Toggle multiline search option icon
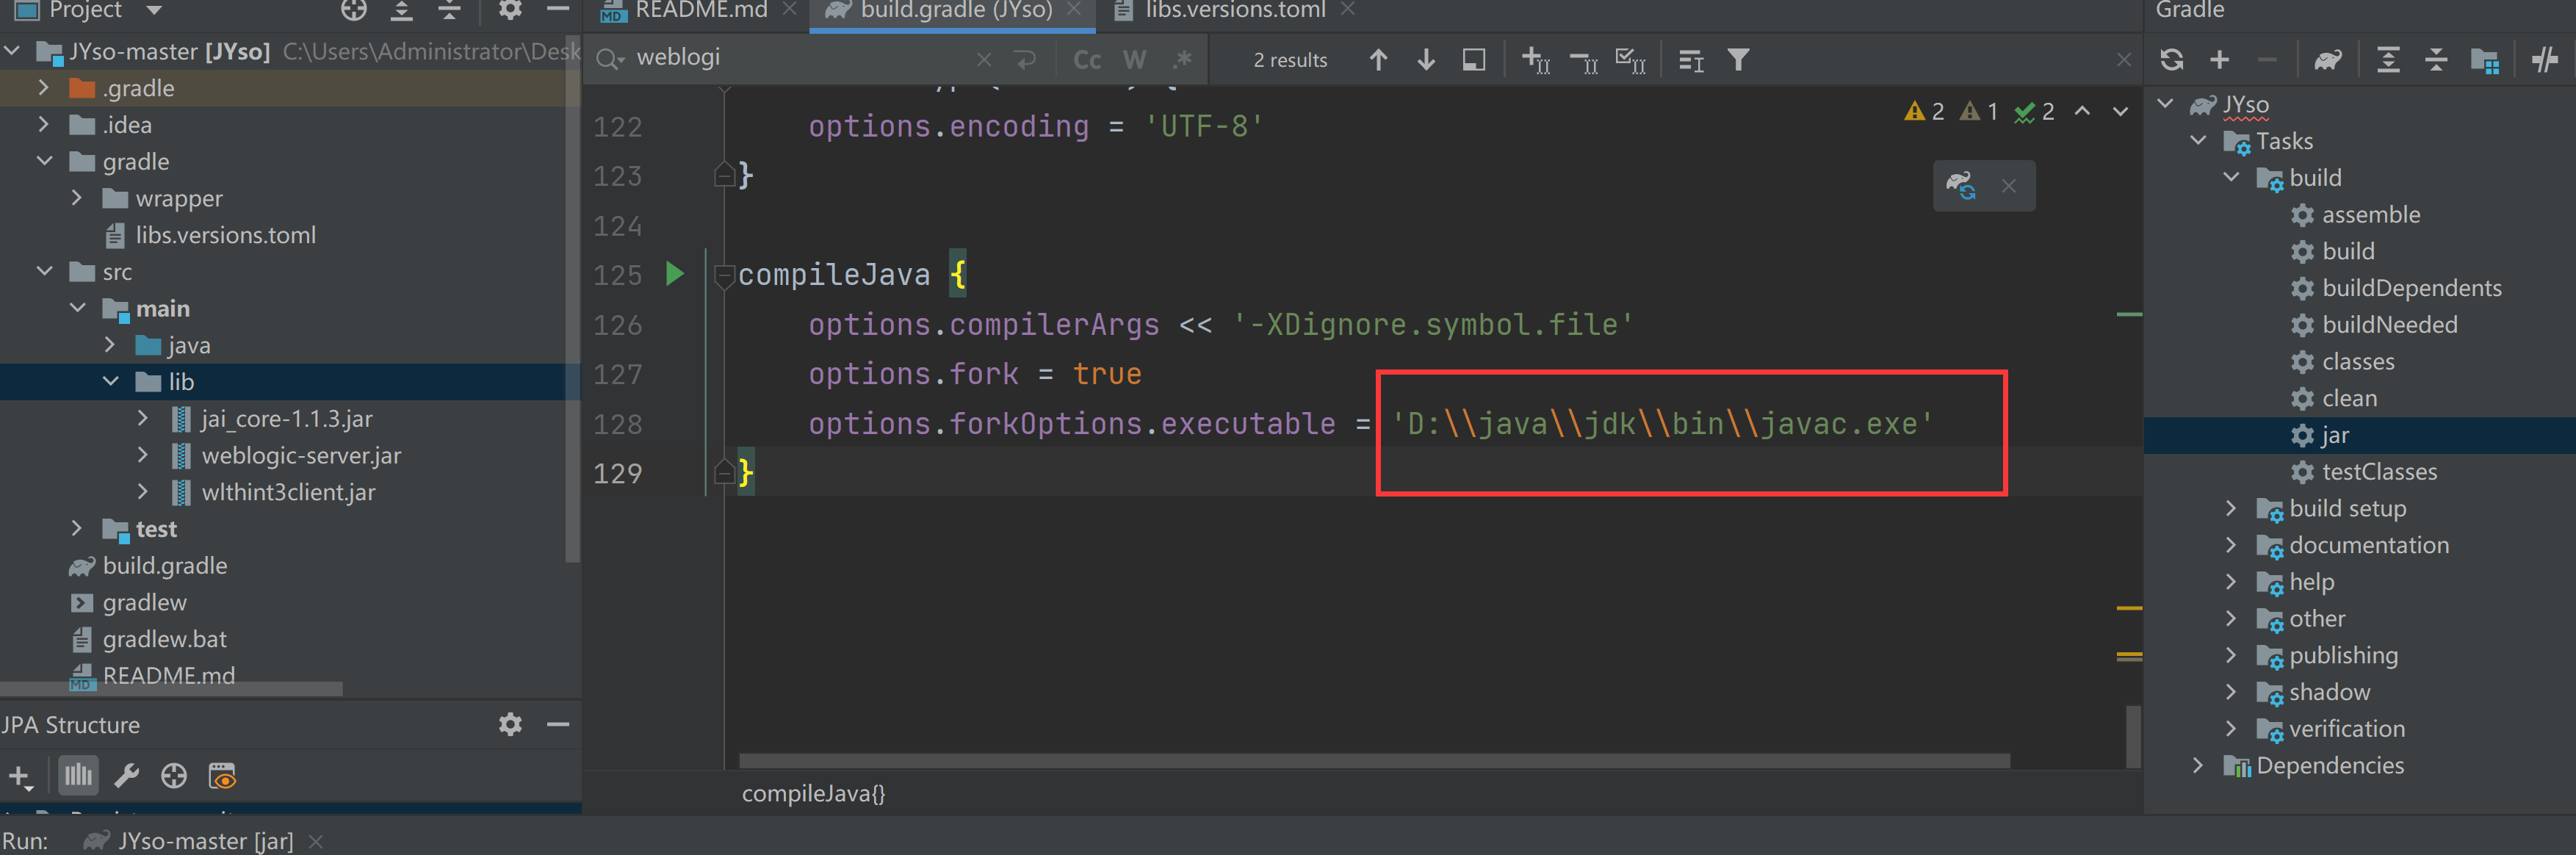The image size is (2576, 855). [1691, 61]
